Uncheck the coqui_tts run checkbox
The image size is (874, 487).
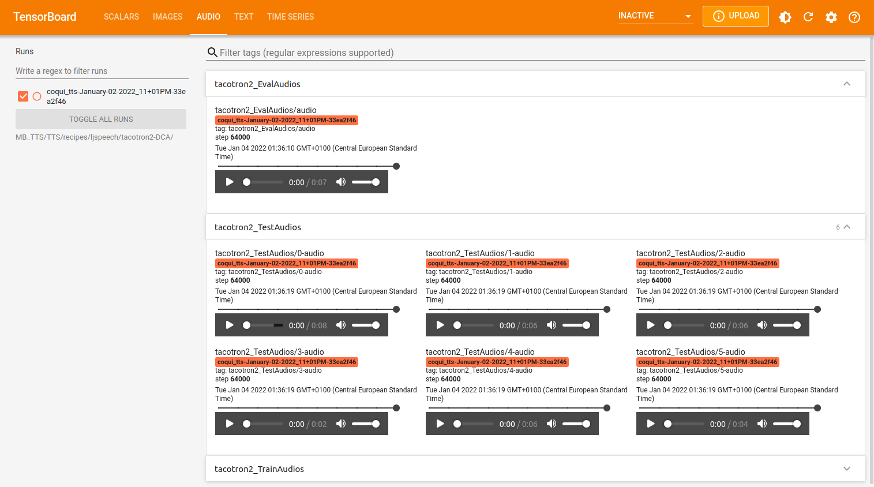[23, 96]
